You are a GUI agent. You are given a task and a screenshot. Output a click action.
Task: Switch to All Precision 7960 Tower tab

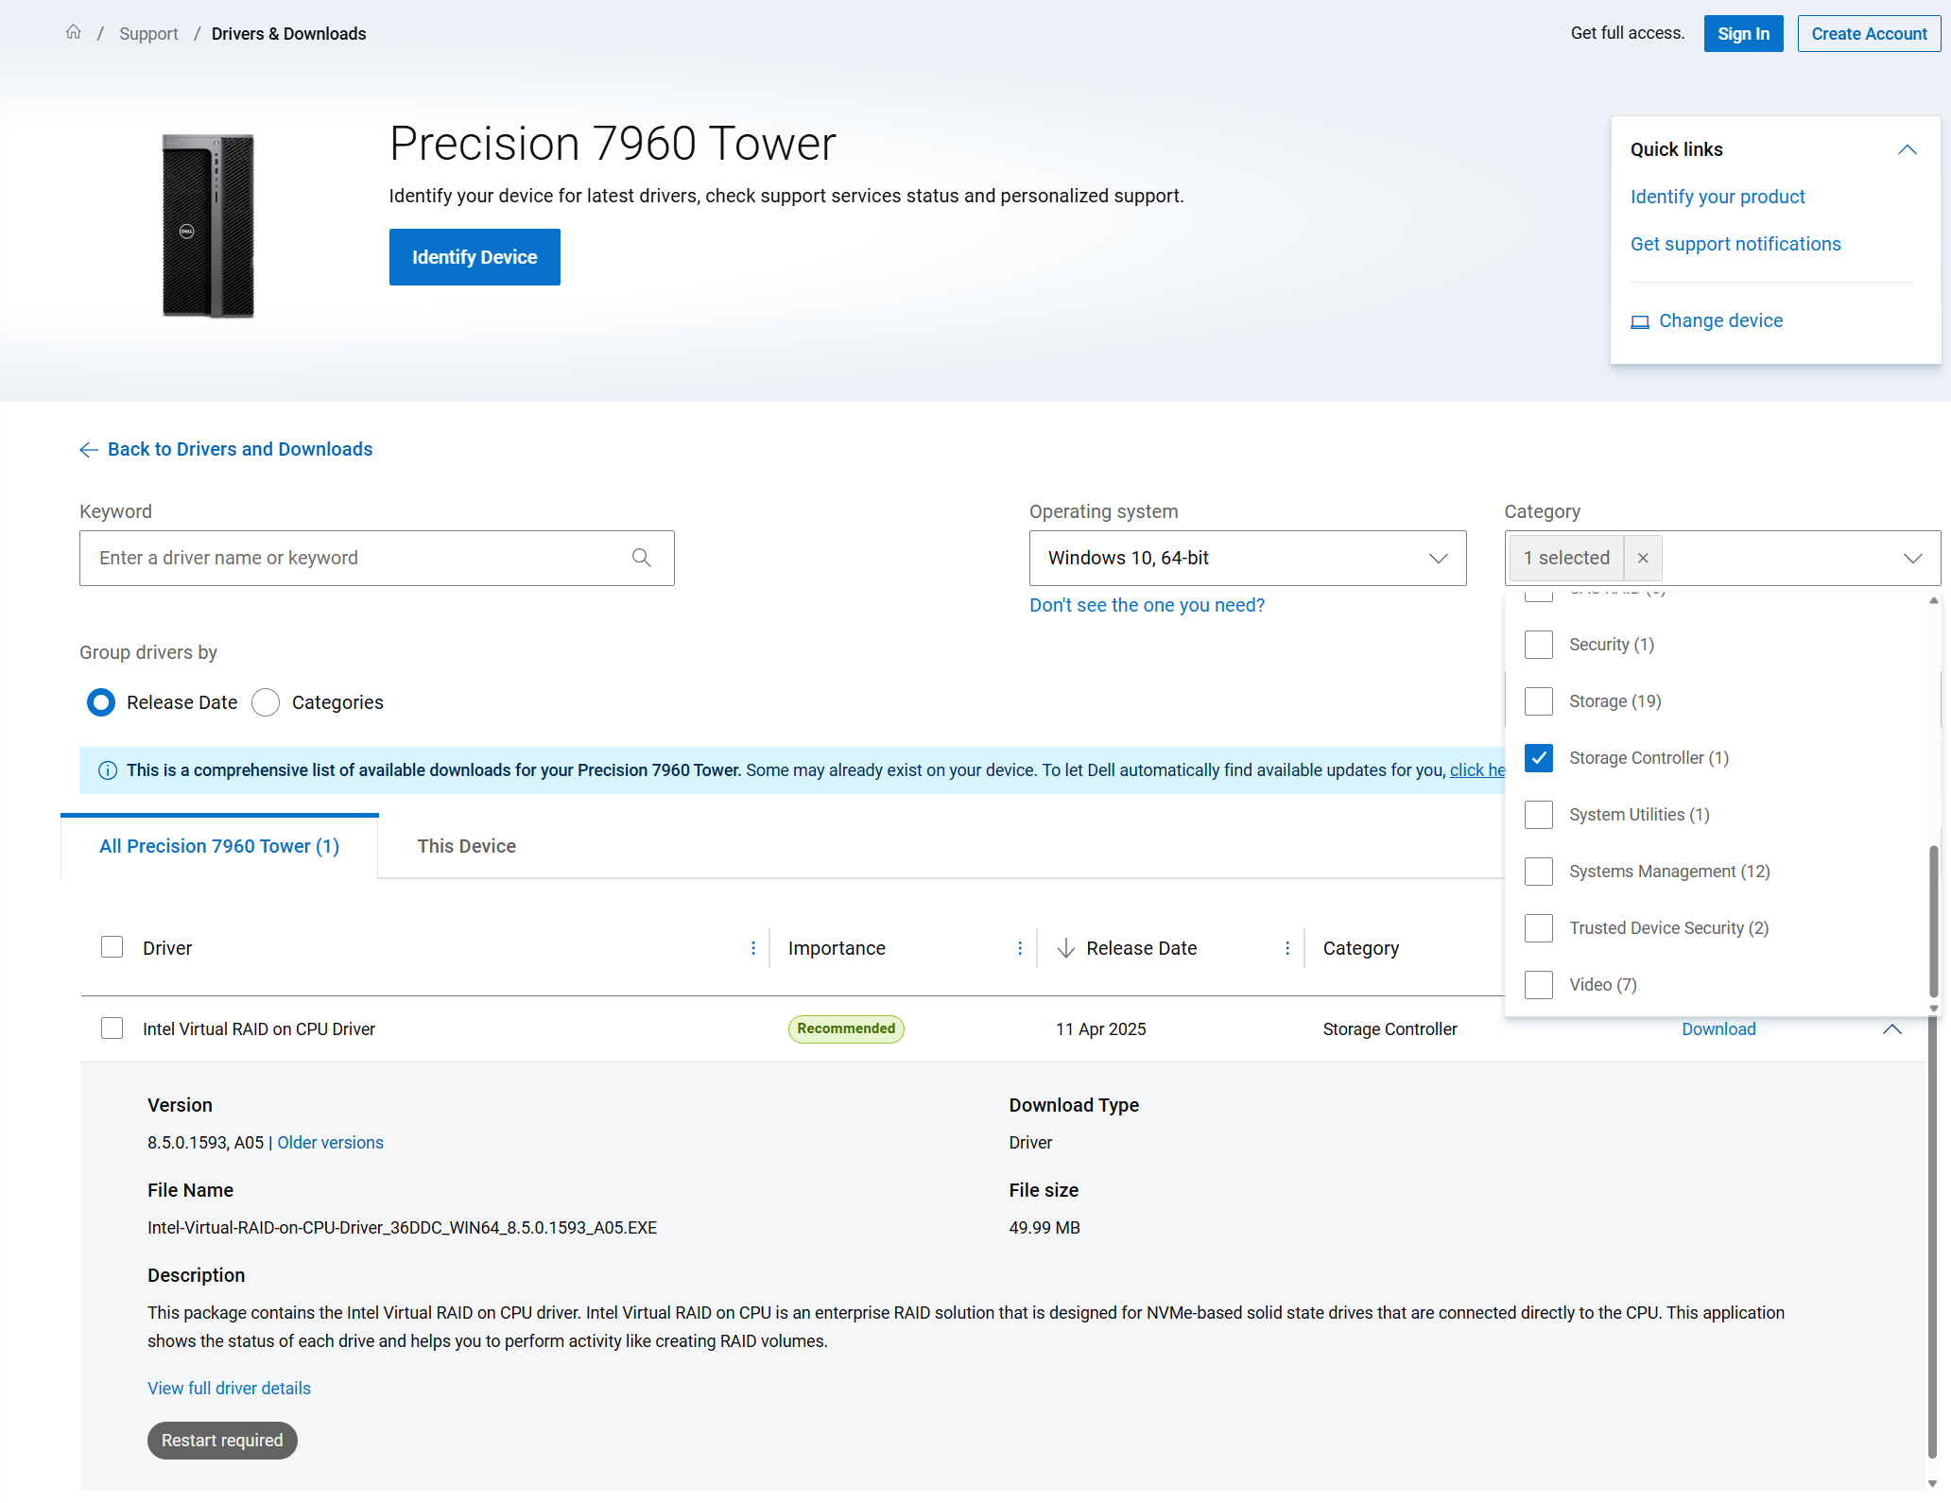click(x=219, y=846)
